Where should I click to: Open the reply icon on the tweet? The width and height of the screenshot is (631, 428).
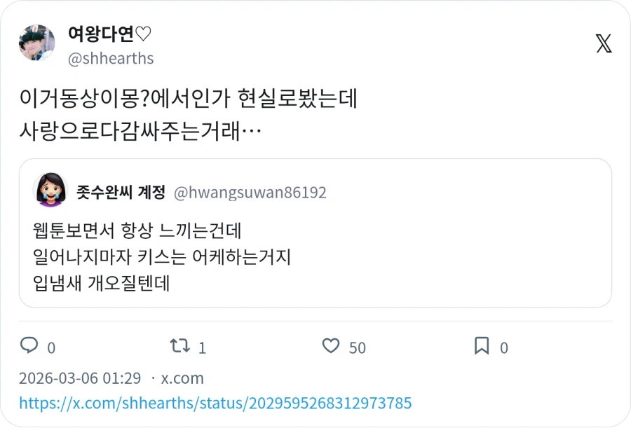click(x=29, y=346)
